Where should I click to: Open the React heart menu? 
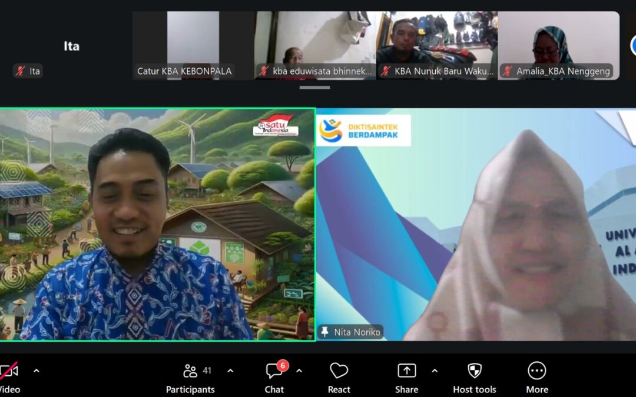point(339,377)
